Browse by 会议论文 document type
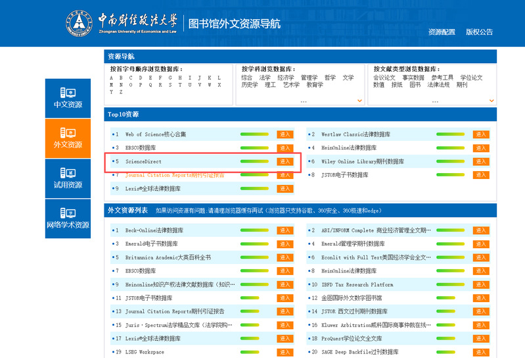The width and height of the screenshot is (525, 358). click(x=384, y=78)
